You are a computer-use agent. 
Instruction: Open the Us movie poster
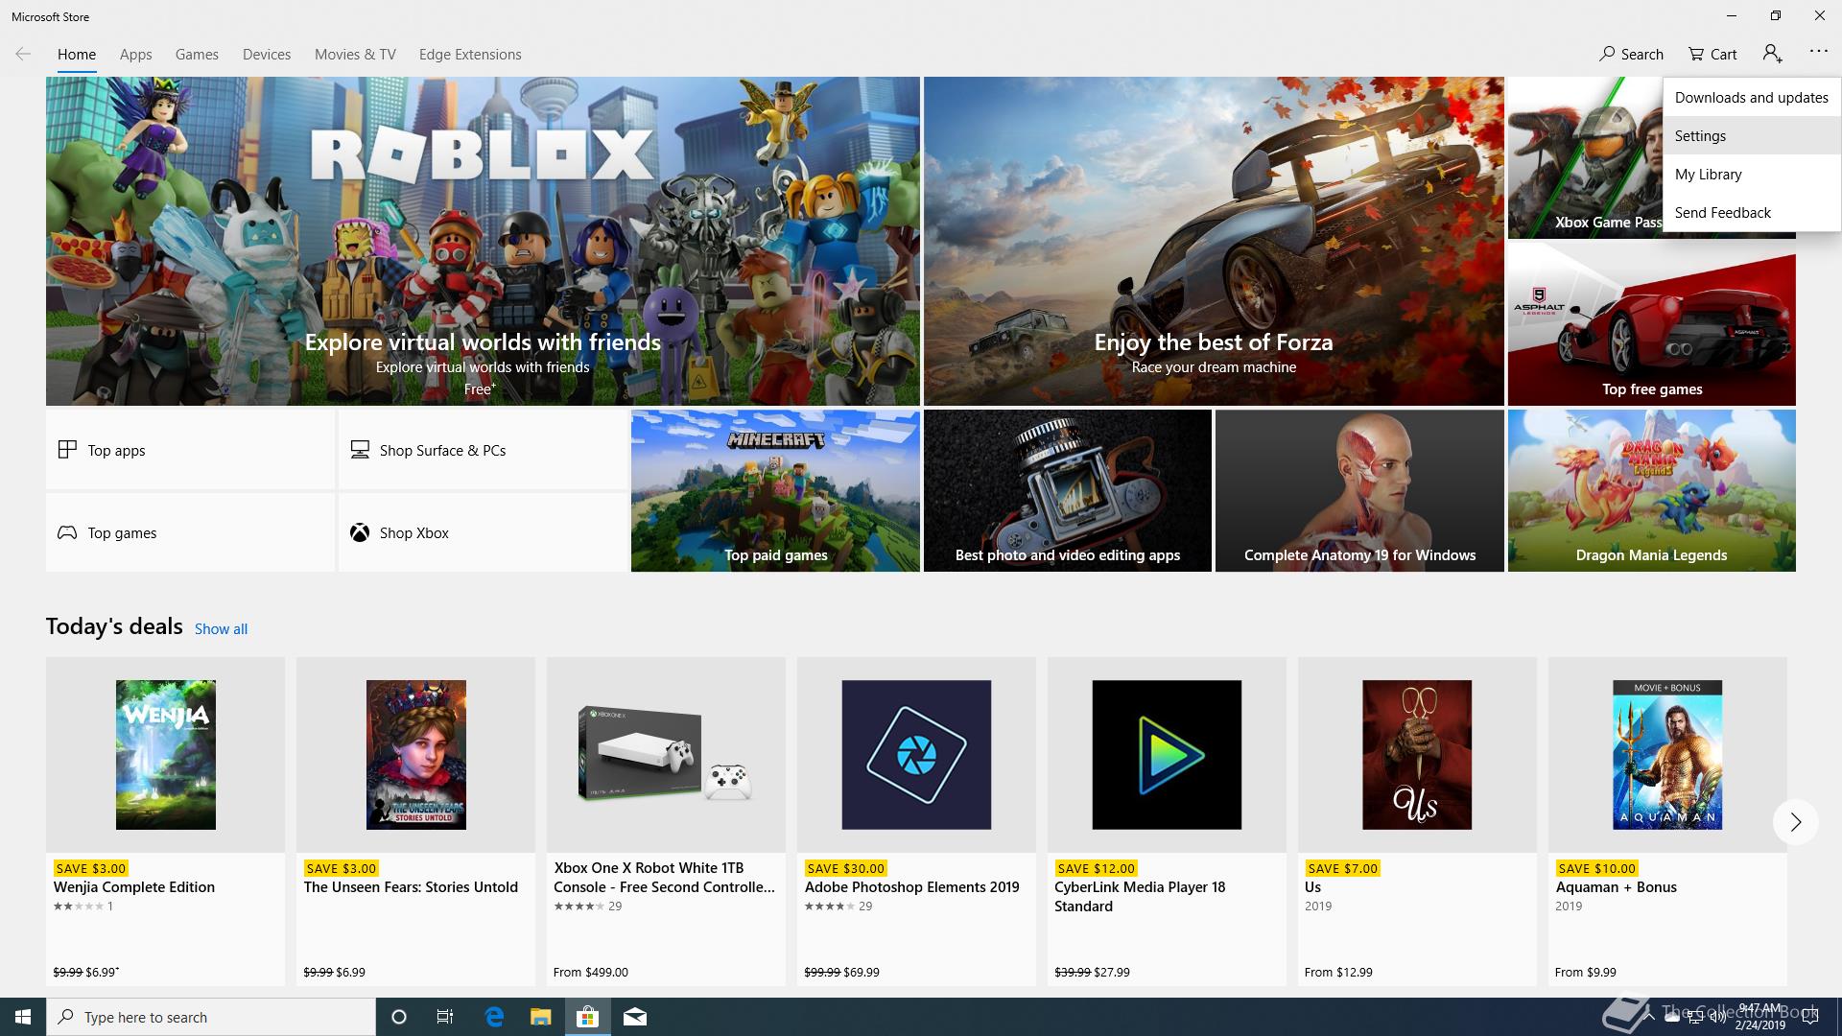click(x=1417, y=755)
